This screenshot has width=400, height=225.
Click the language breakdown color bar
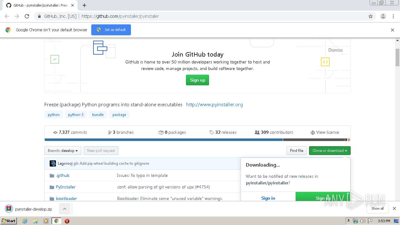pyautogui.click(x=197, y=140)
